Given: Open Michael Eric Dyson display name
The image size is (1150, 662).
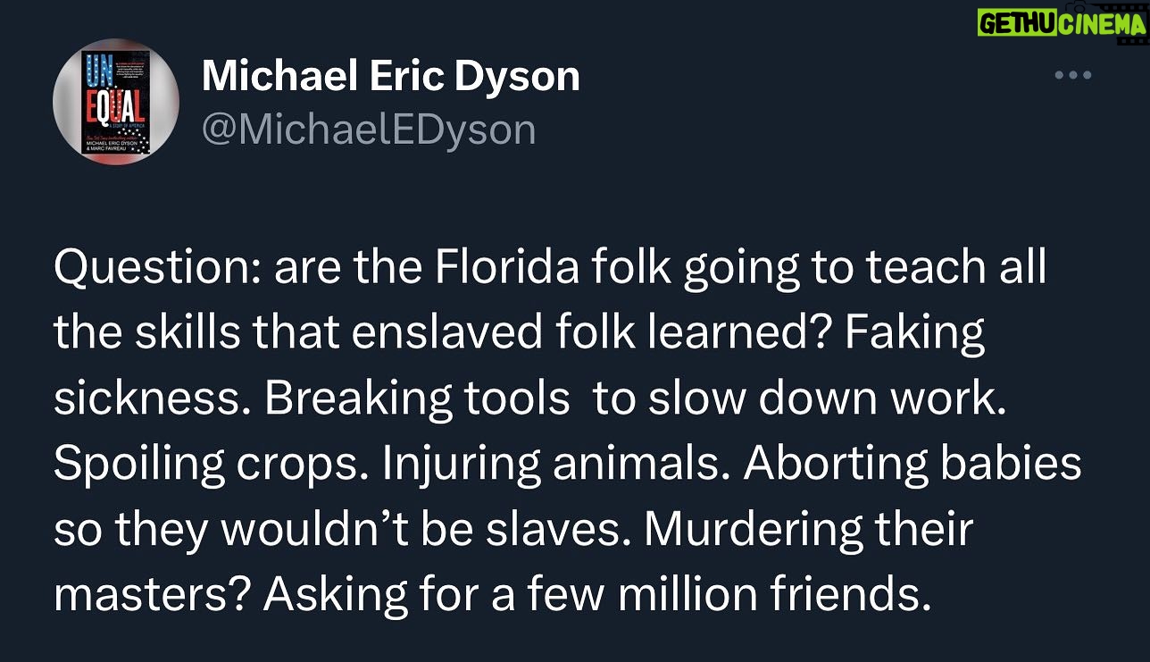Looking at the screenshot, I should tap(391, 77).
